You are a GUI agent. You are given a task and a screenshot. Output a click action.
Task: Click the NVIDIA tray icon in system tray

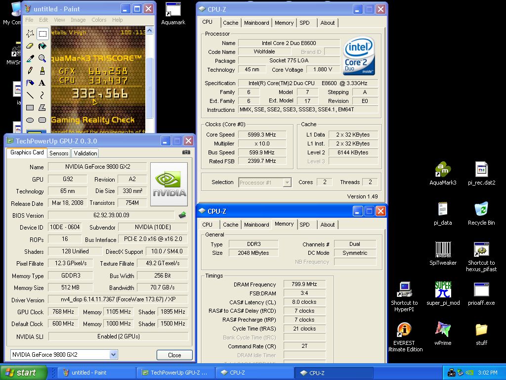(x=469, y=373)
